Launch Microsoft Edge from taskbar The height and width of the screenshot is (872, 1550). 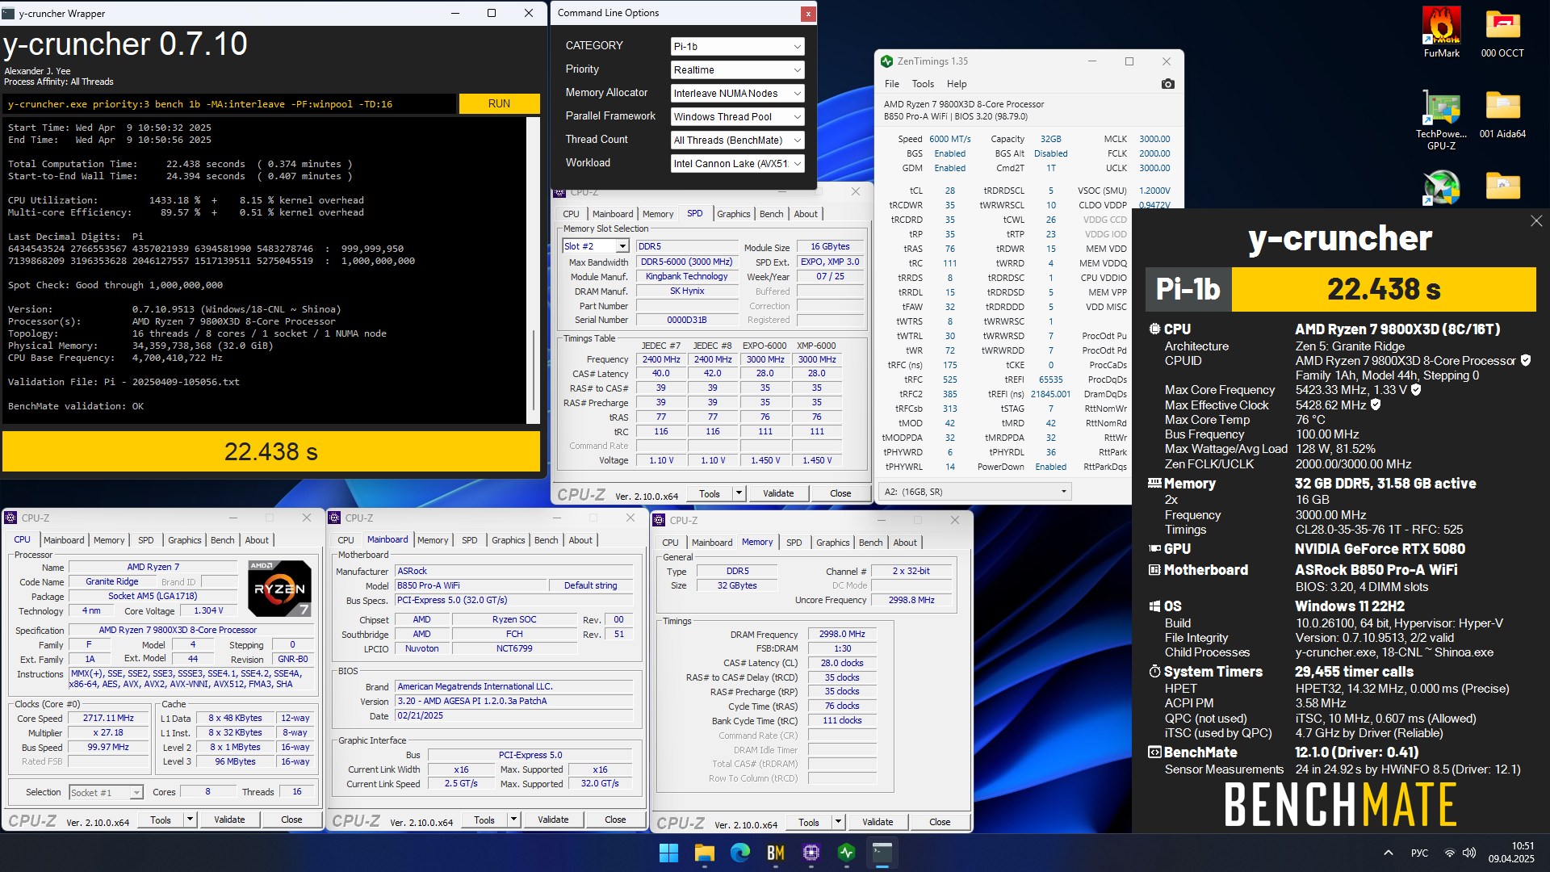click(739, 853)
